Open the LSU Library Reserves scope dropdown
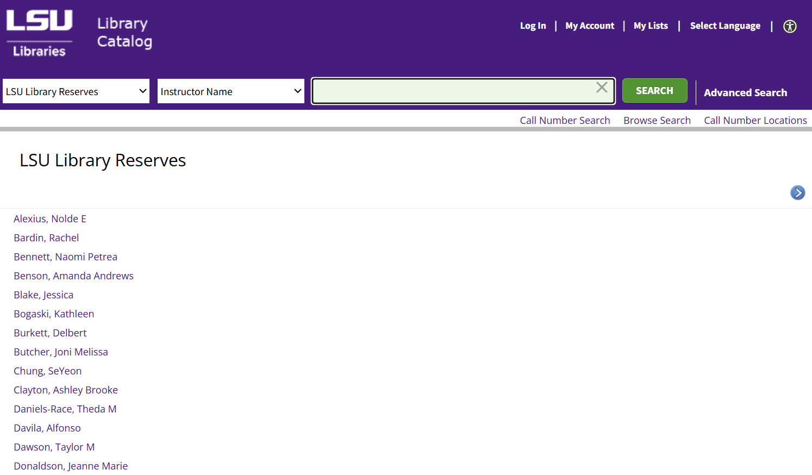The width and height of the screenshot is (812, 475). tap(76, 91)
